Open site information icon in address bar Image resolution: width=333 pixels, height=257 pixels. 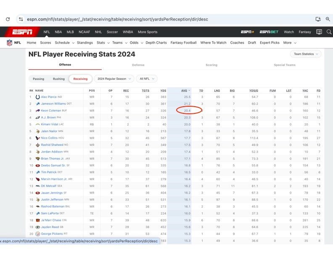coord(21,19)
